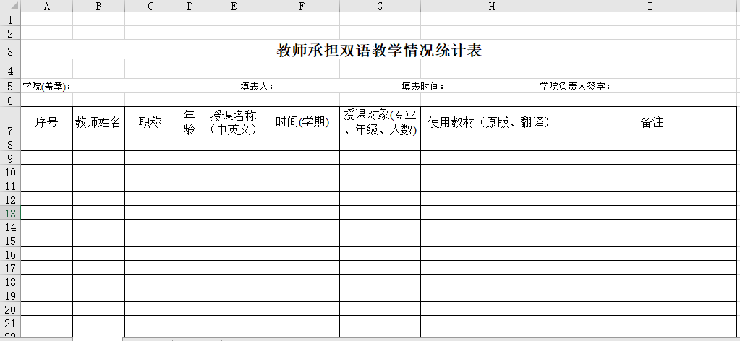The width and height of the screenshot is (740, 341).
Task: Select the 填表时间 label cell
Action: point(422,86)
